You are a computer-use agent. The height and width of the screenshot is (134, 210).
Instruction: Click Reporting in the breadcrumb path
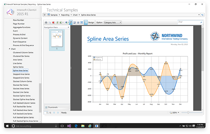(65, 14)
